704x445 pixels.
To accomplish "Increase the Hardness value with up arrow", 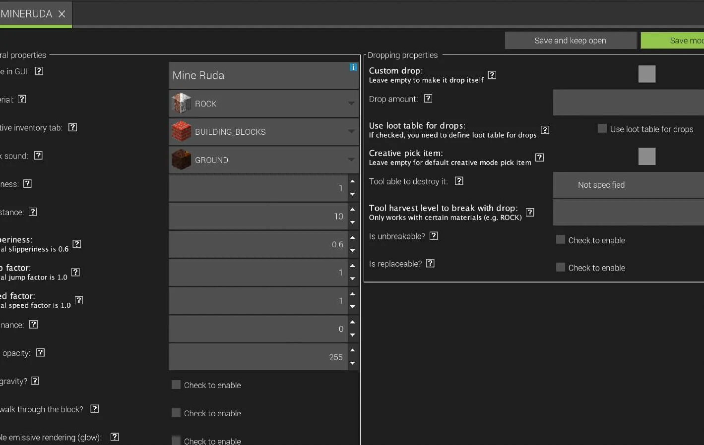I will tap(352, 181).
